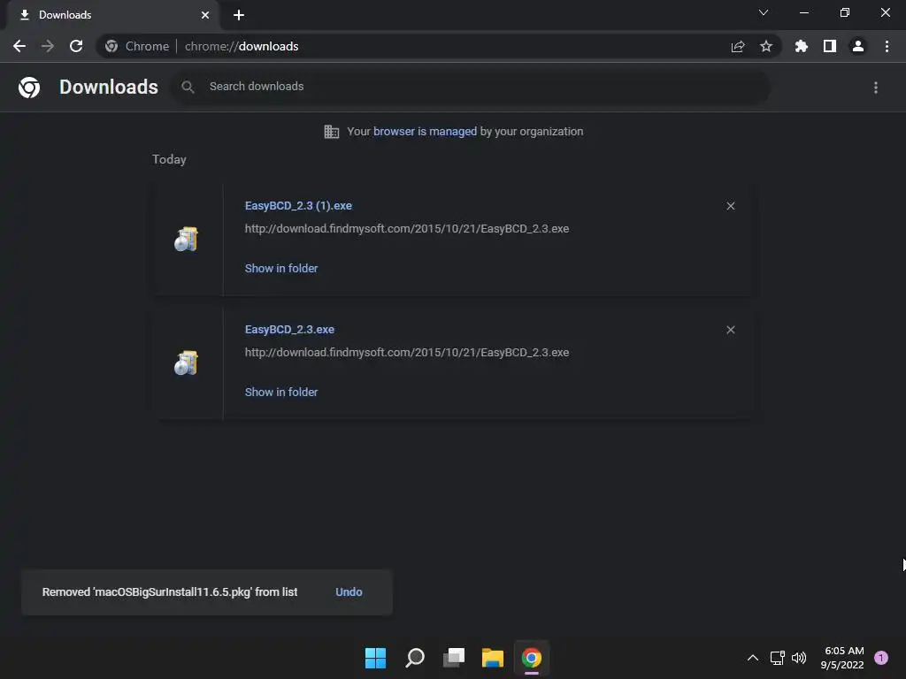Open EasyBCD_2.3 (1).exe file link

pyautogui.click(x=298, y=205)
